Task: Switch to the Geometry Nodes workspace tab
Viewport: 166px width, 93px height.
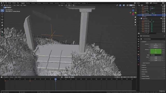Action: point(77,3)
